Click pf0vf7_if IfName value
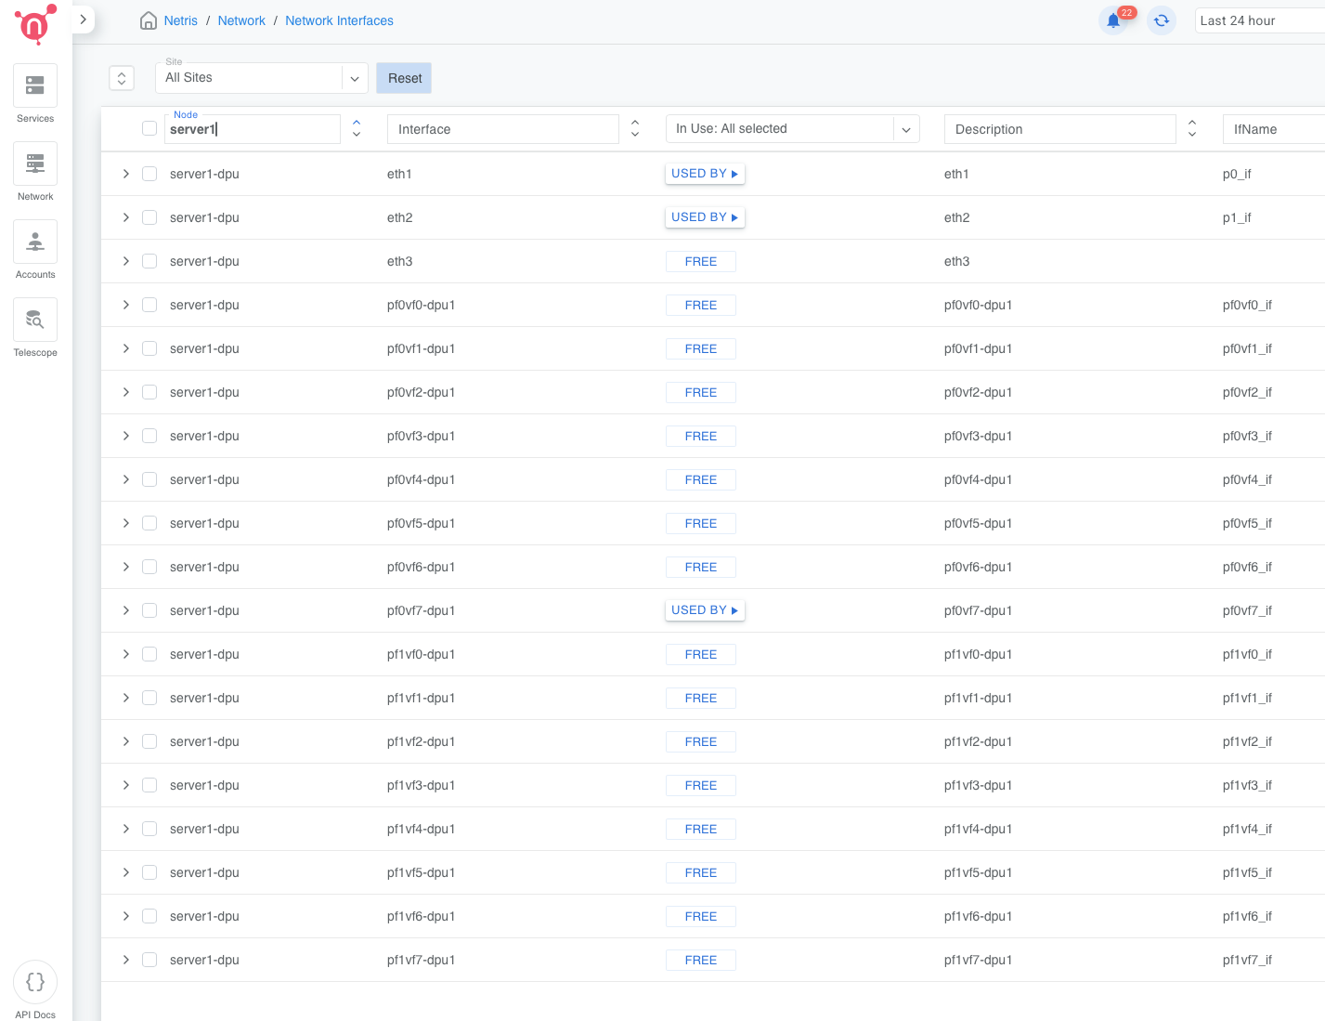Viewport: 1325px width, 1021px height. 1247,610
